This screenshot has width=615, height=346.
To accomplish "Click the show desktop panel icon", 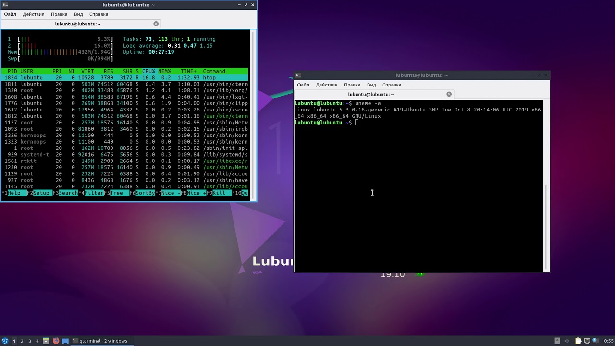I will click(65, 341).
